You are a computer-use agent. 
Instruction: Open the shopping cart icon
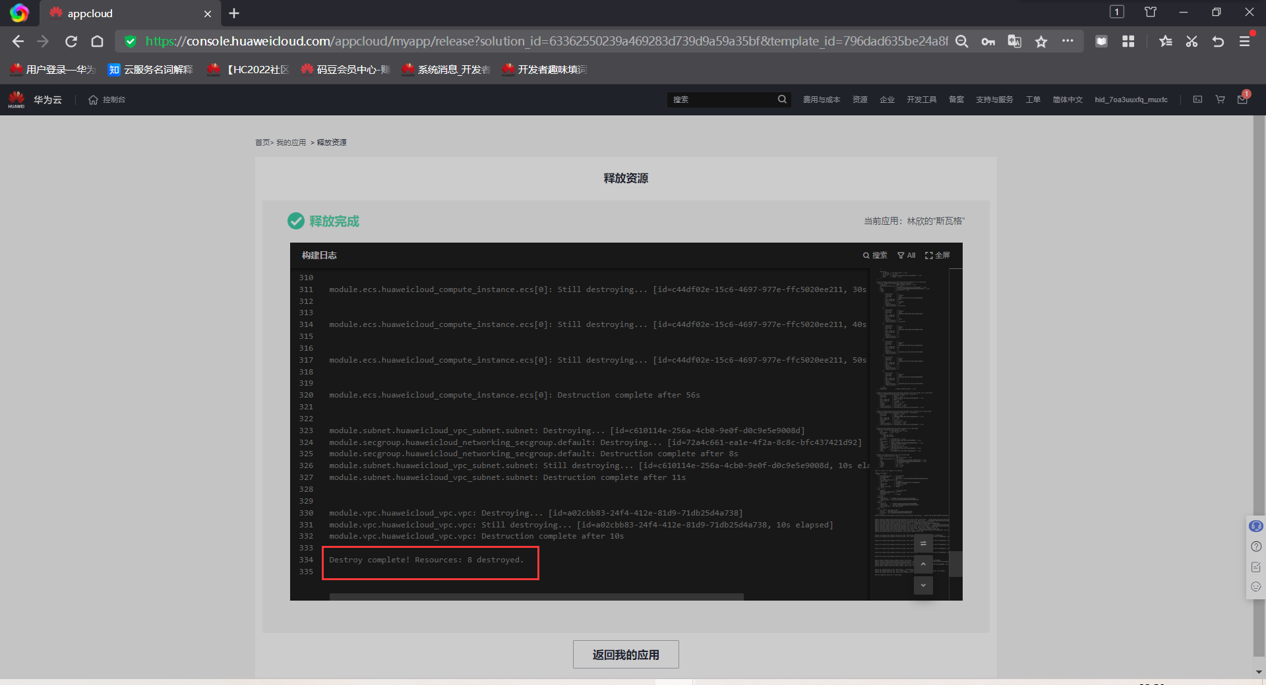coord(1220,100)
